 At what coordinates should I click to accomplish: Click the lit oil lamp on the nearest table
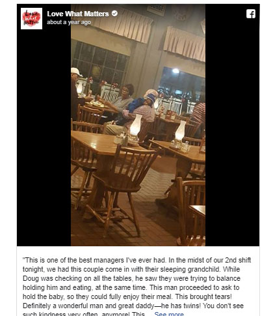coord(135,128)
